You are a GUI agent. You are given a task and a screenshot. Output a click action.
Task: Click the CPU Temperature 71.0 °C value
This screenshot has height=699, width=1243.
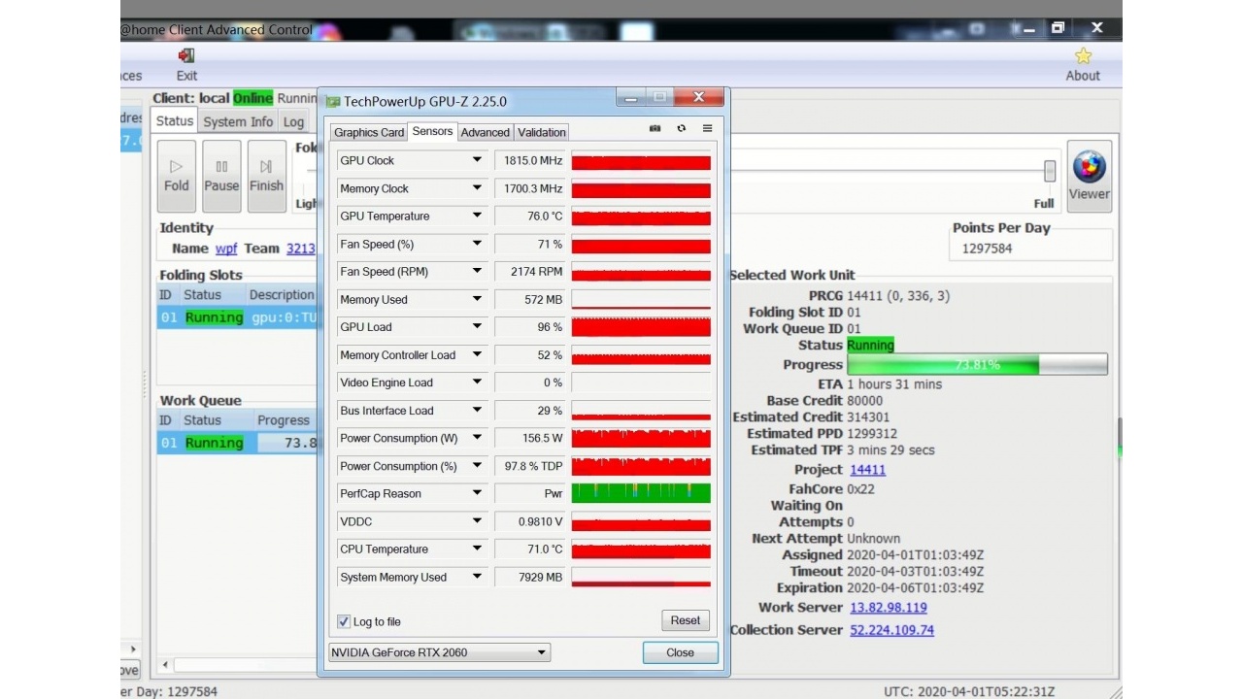(x=528, y=549)
